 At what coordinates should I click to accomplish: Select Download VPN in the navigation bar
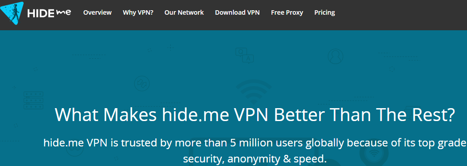click(238, 12)
